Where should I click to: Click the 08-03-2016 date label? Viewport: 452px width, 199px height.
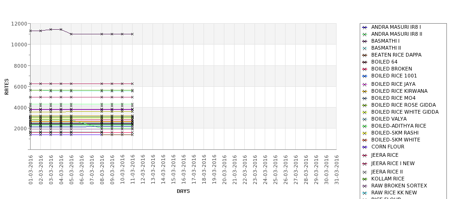pos(102,170)
